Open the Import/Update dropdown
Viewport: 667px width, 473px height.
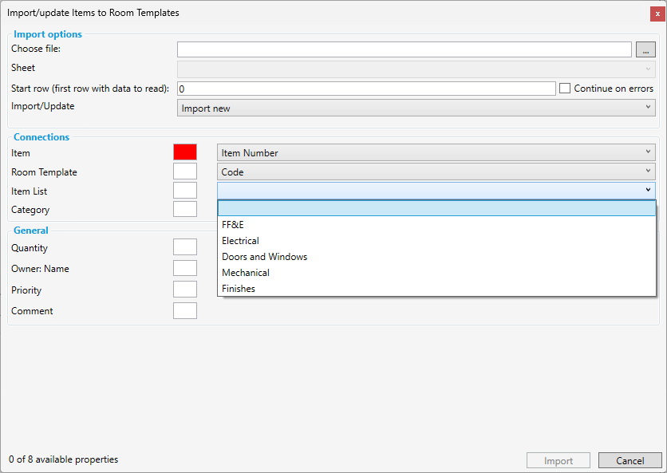tap(416, 108)
